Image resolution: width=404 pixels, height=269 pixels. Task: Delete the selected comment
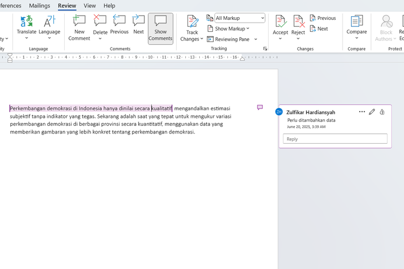100,25
